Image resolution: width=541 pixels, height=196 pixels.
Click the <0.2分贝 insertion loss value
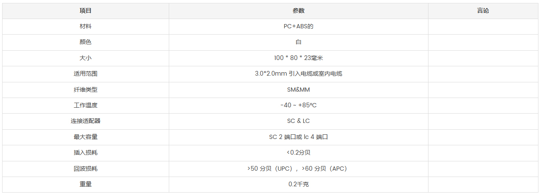click(x=299, y=152)
